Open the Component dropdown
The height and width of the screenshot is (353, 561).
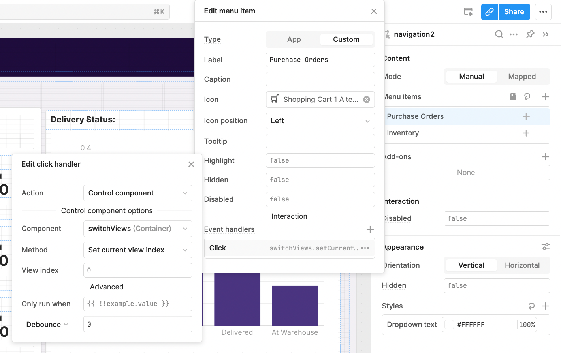(137, 229)
